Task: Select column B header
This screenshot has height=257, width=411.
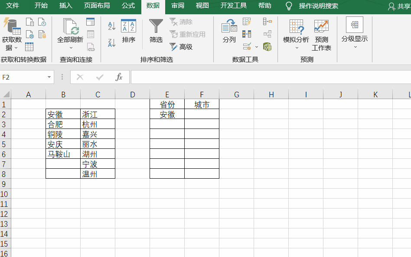Action: click(x=63, y=94)
